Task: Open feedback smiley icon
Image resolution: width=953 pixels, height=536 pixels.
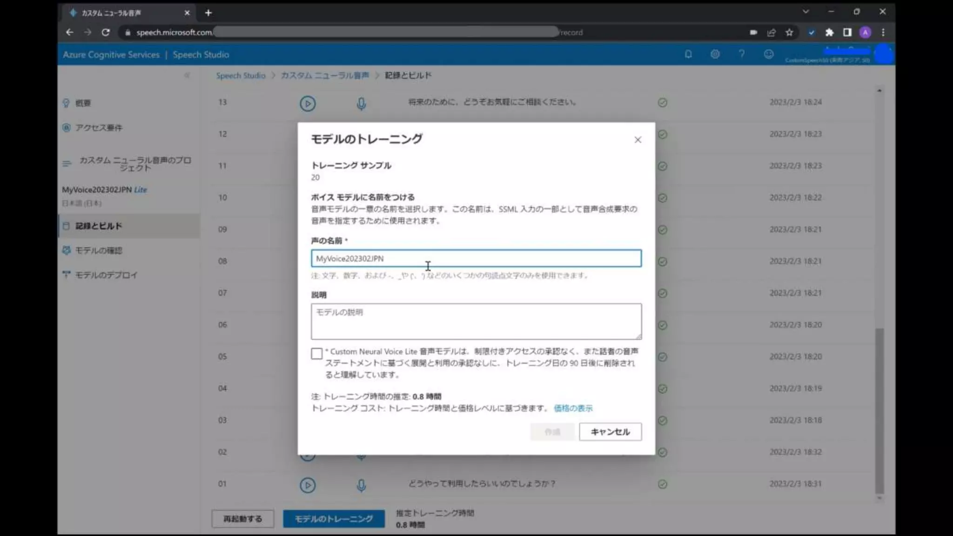Action: point(769,54)
